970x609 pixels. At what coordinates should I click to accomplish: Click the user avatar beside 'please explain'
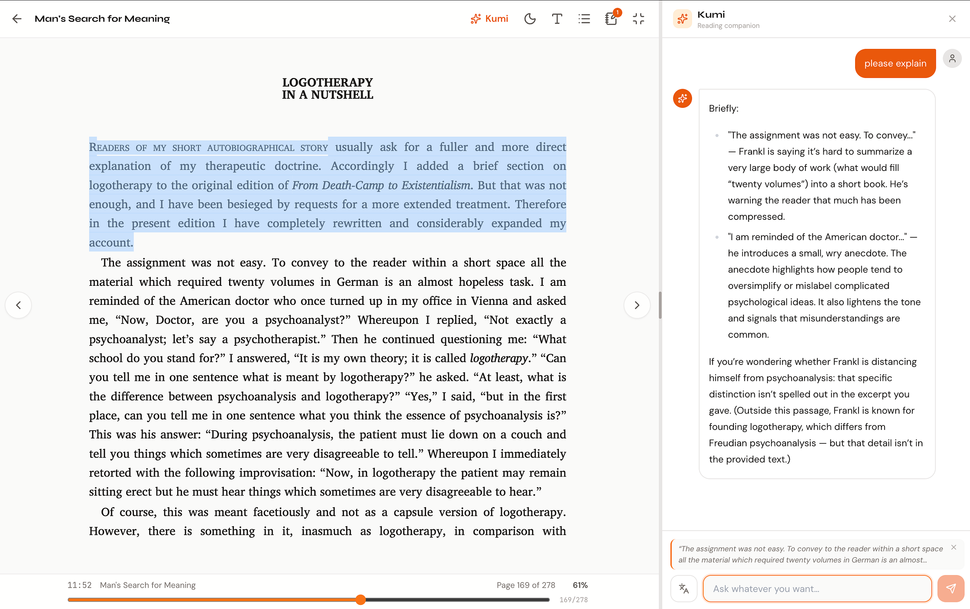click(x=952, y=59)
